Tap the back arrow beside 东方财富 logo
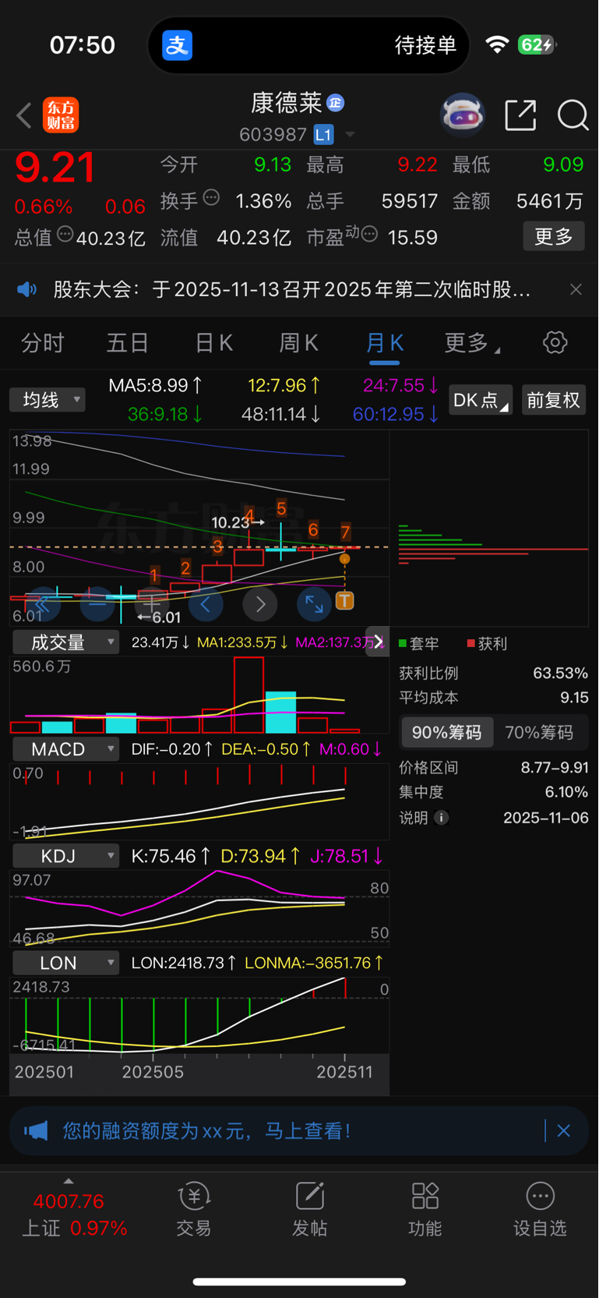This screenshot has width=599, height=1298. point(24,116)
